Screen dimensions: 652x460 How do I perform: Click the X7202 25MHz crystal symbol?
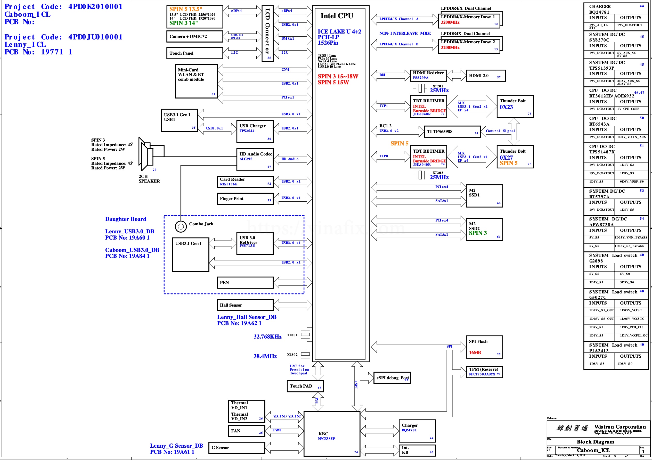[x=420, y=175]
